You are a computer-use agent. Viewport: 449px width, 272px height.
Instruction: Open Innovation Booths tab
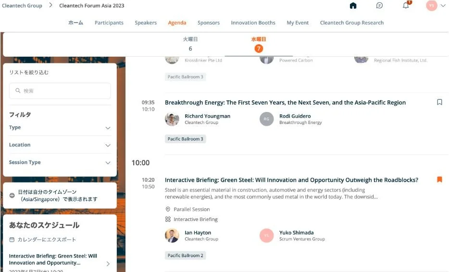pyautogui.click(x=253, y=23)
